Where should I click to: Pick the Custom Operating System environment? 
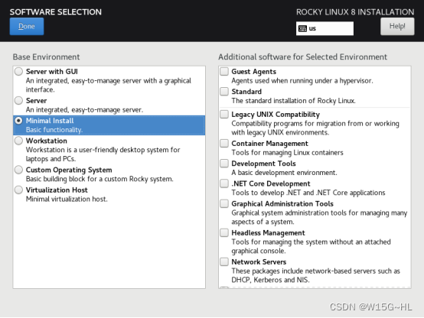point(18,170)
